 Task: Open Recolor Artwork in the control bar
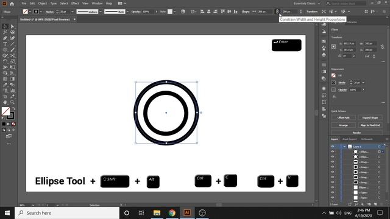183,12
